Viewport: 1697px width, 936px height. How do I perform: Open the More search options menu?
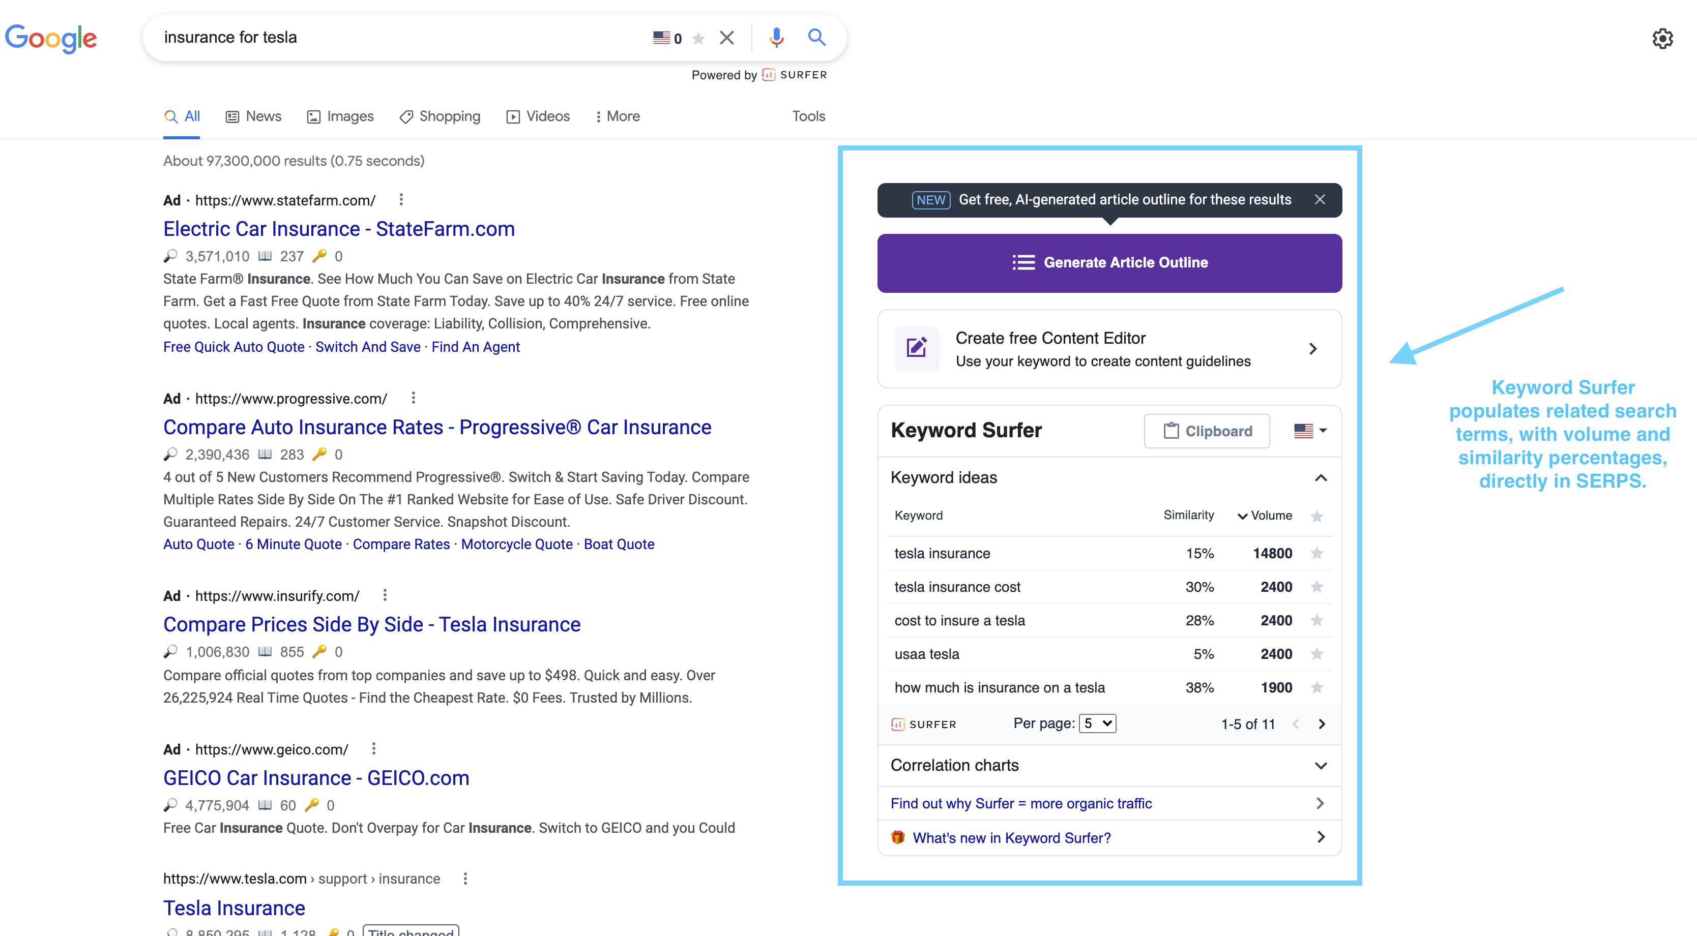617,116
